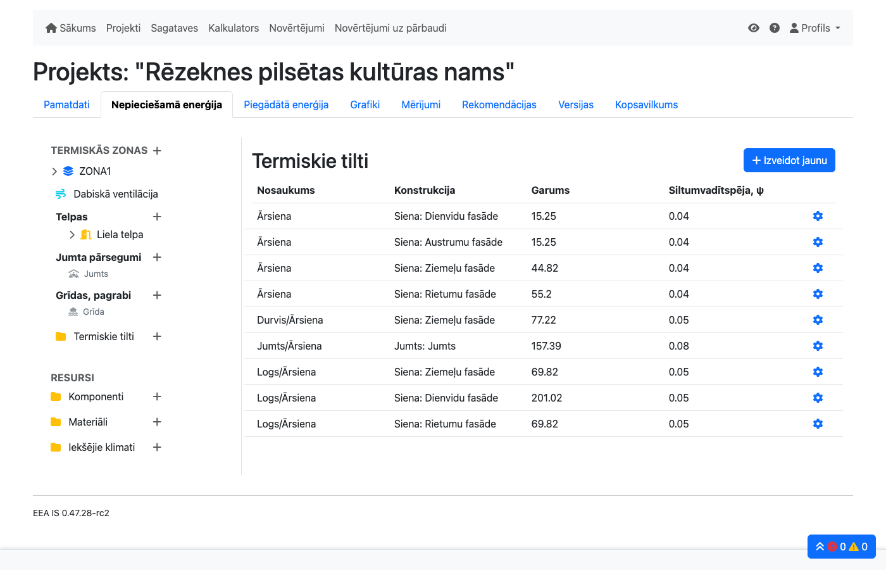Expand the error and warning counter panel
The width and height of the screenshot is (886, 570).
pyautogui.click(x=841, y=547)
